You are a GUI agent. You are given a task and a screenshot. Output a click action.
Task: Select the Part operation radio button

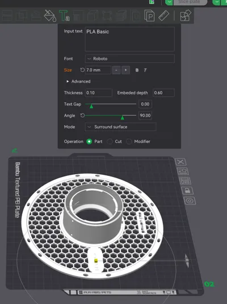click(89, 142)
